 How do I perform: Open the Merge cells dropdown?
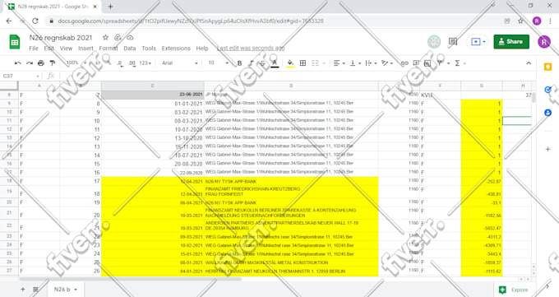pos(318,63)
